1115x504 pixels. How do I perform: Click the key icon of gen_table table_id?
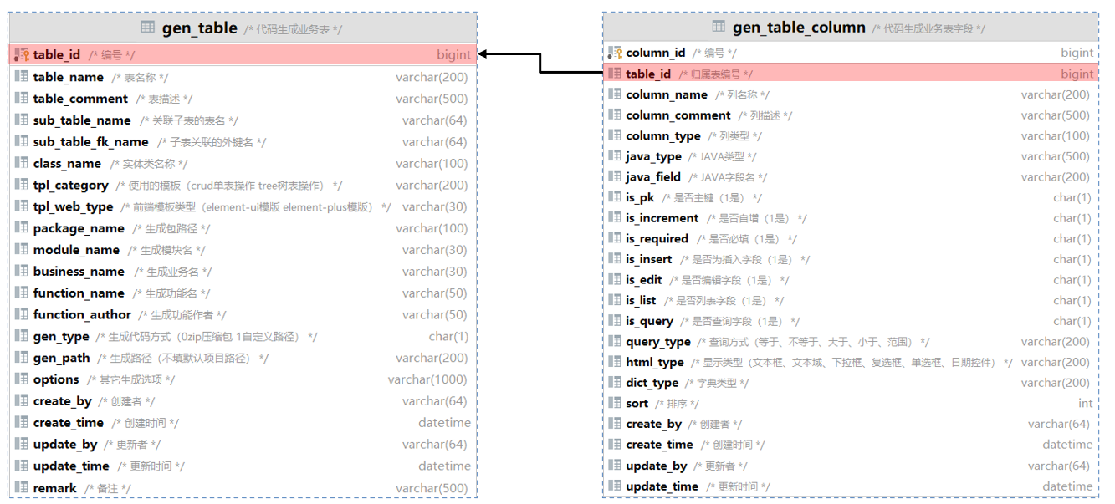click(22, 55)
